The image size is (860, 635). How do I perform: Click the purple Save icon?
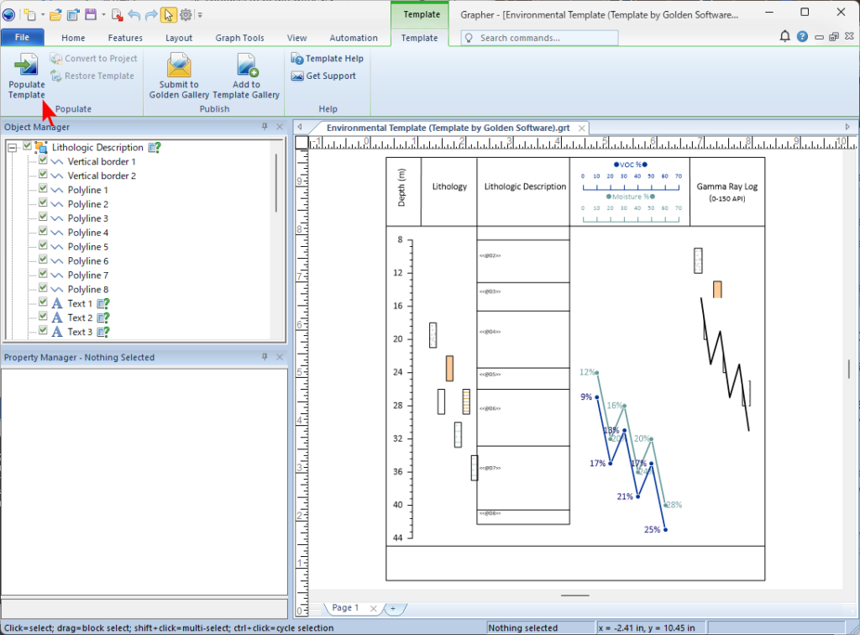tap(89, 14)
